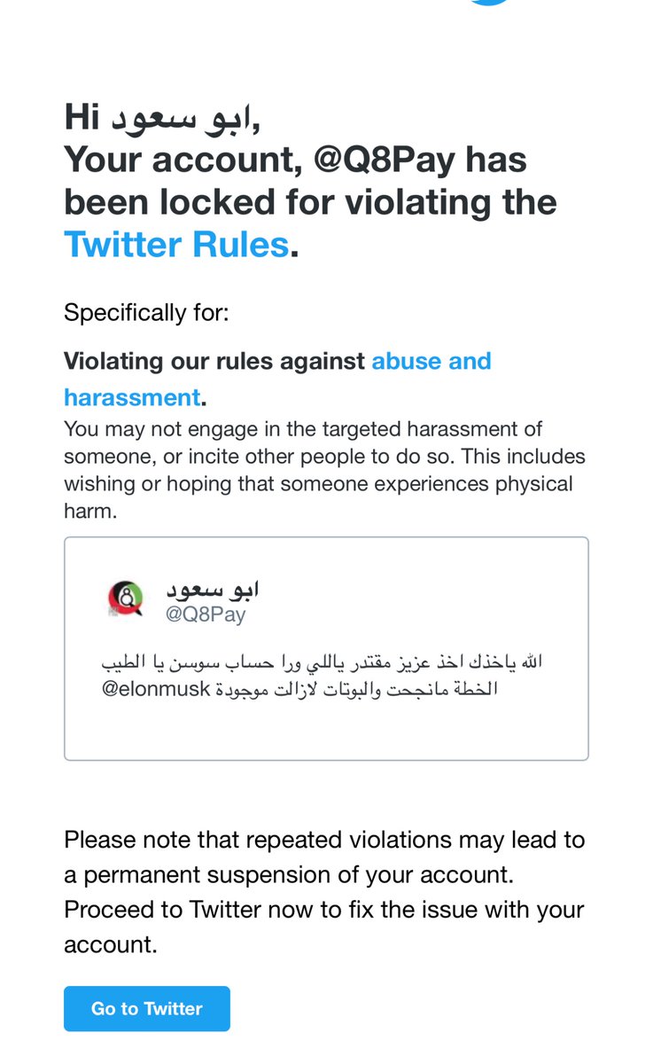Click the partial Twitter logo at the top

coord(490,3)
